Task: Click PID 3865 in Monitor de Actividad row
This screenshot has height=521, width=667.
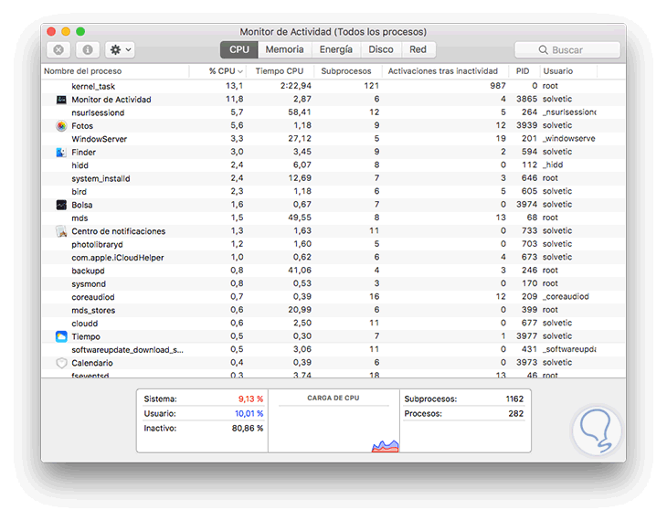Action: coord(526,100)
